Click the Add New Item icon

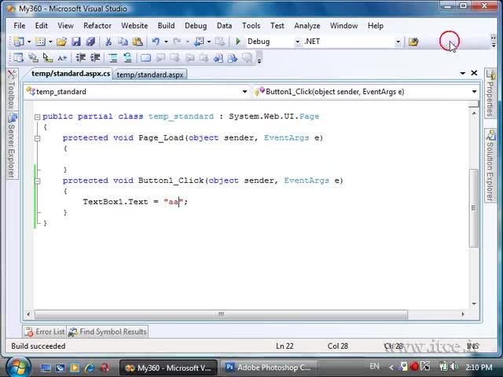(40, 42)
